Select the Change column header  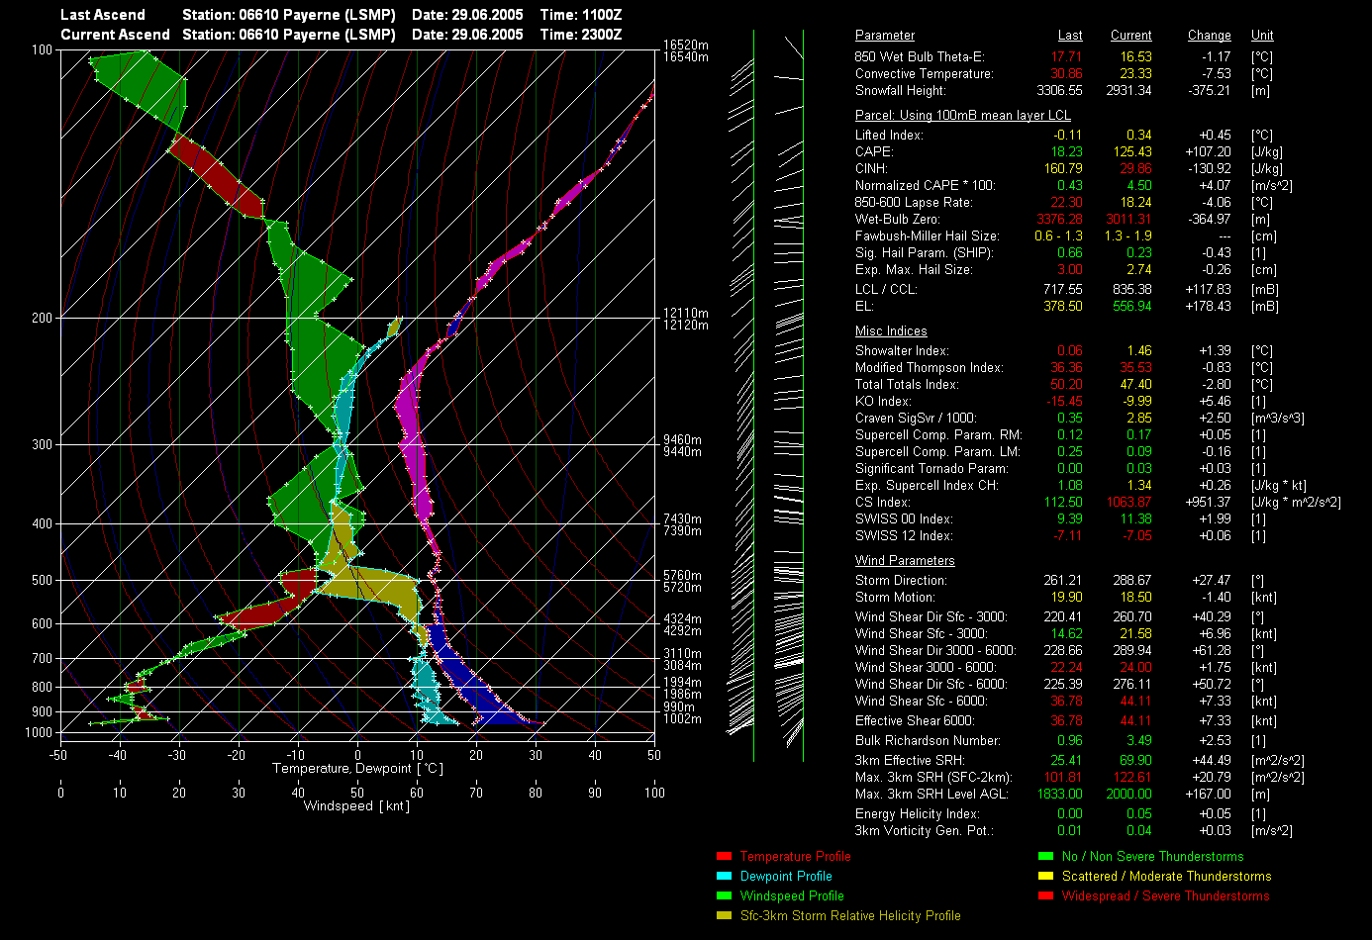coord(1209,36)
